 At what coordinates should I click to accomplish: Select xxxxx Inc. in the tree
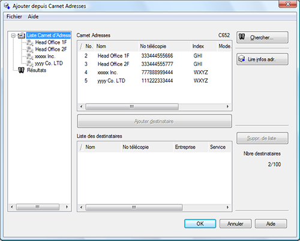45,56
